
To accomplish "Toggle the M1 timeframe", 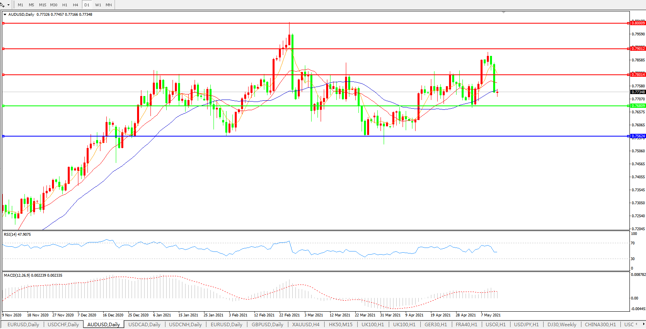I will pos(20,5).
